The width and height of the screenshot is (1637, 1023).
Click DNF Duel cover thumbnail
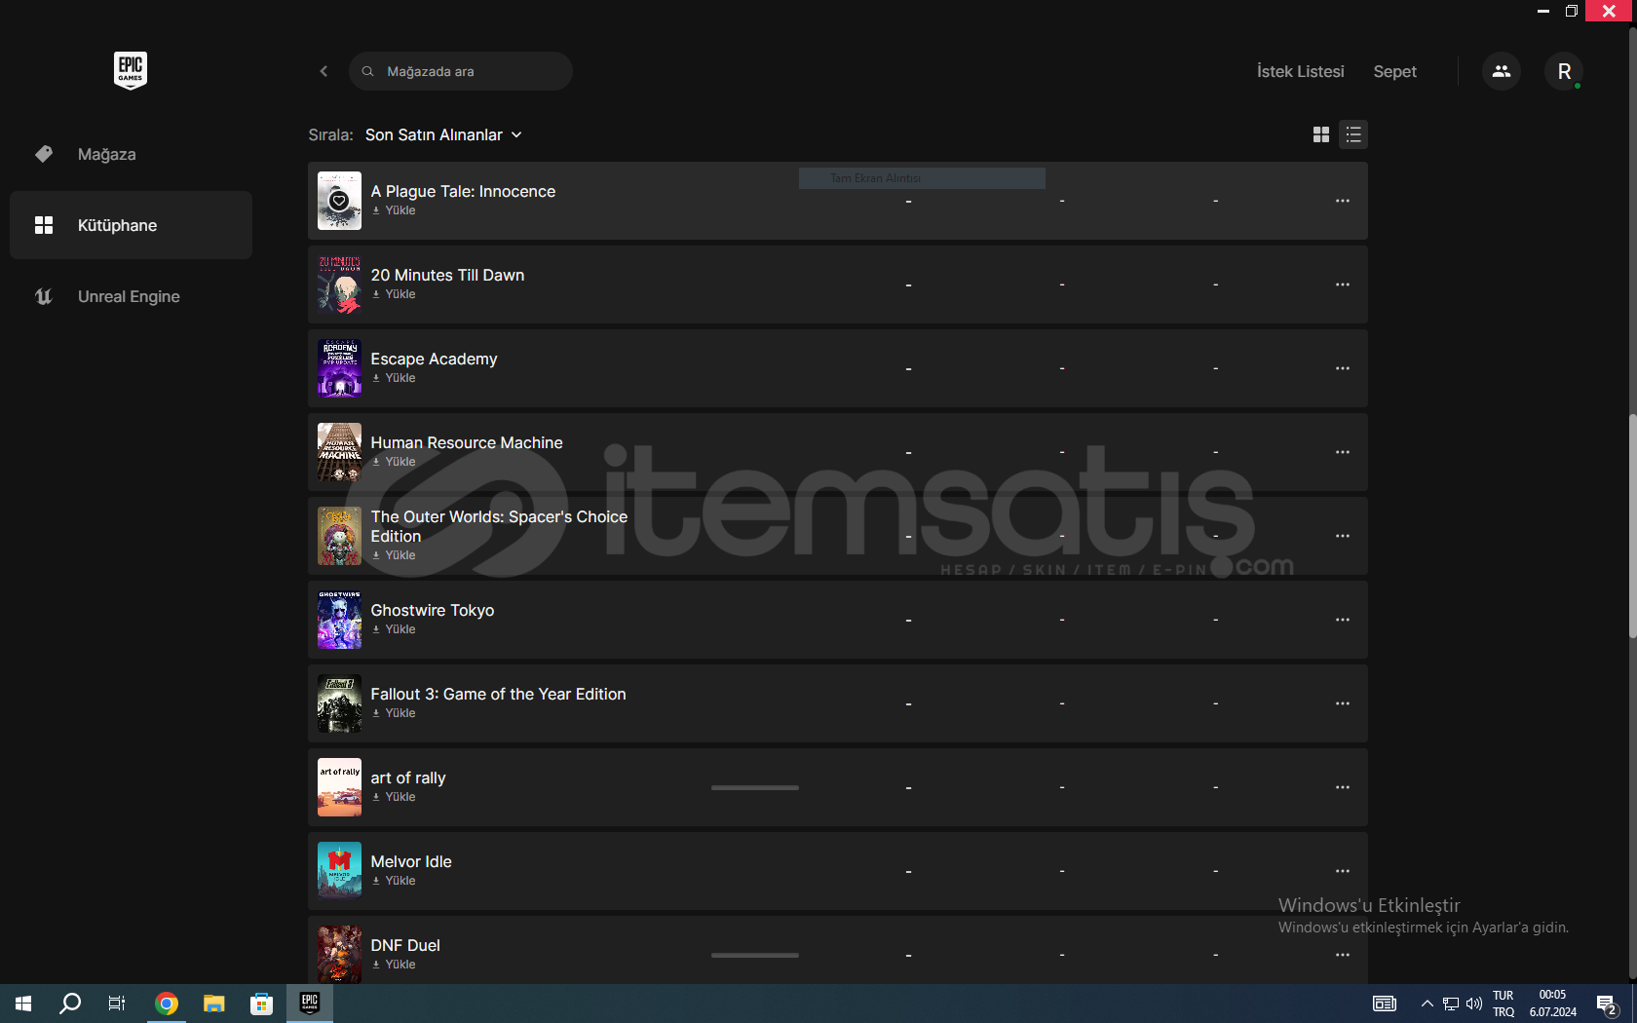339,955
